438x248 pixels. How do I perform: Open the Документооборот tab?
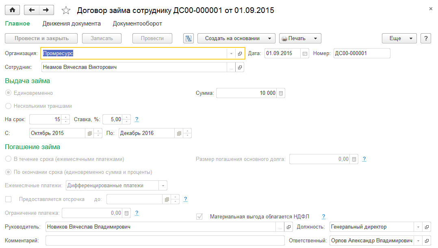(x=137, y=24)
